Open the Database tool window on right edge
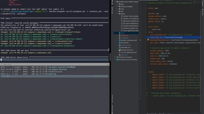204x114 pixels. coord(203,3)
